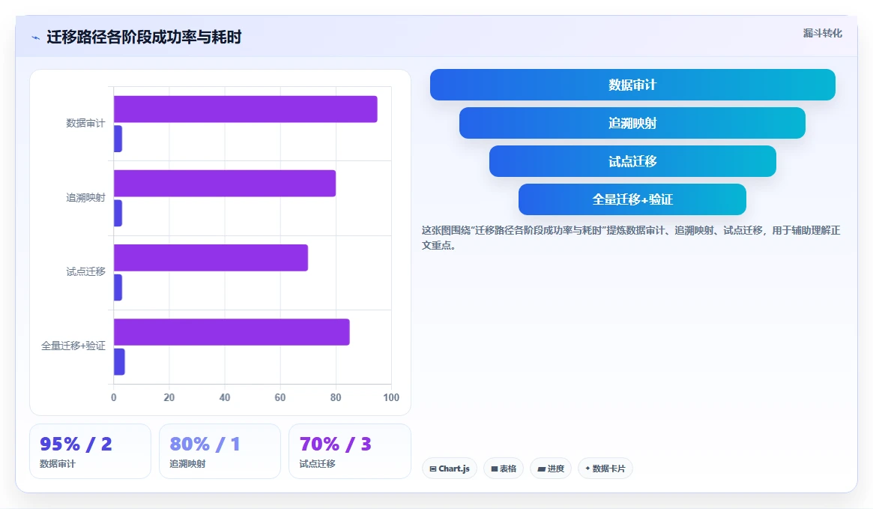Open the 95% / 2 数据审计 stat card
The width and height of the screenshot is (873, 509).
[90, 451]
